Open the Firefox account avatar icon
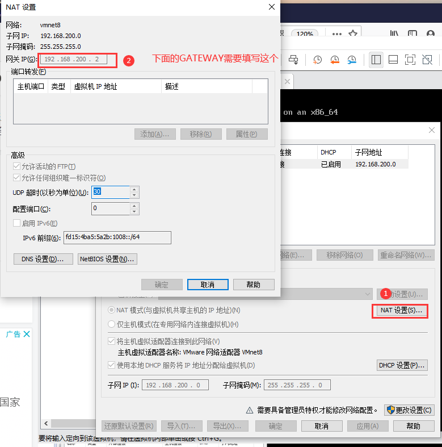Screen dimensions: 442x447 point(431,34)
